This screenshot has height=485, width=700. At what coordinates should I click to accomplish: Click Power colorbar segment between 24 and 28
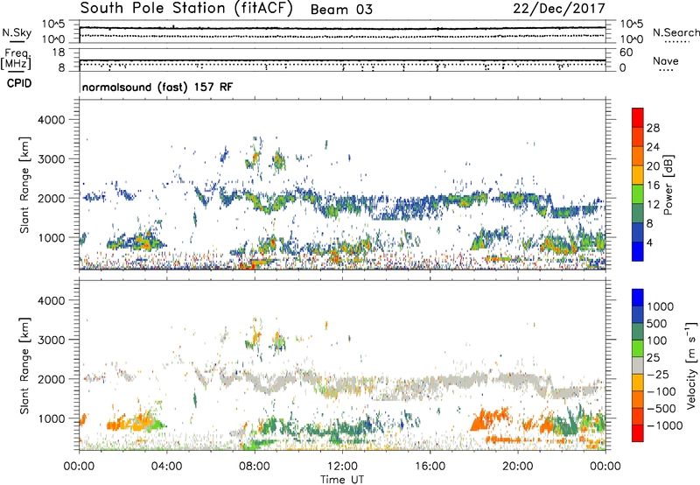(638, 137)
